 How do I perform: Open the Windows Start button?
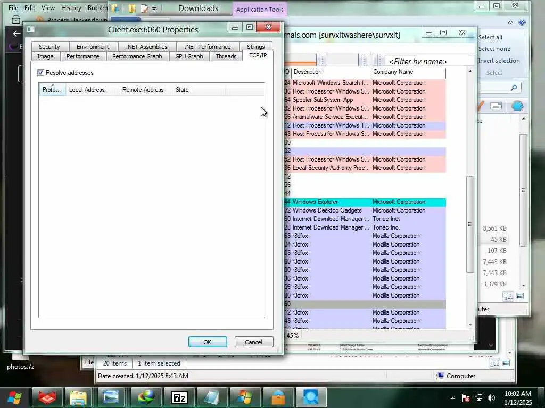pos(14,397)
